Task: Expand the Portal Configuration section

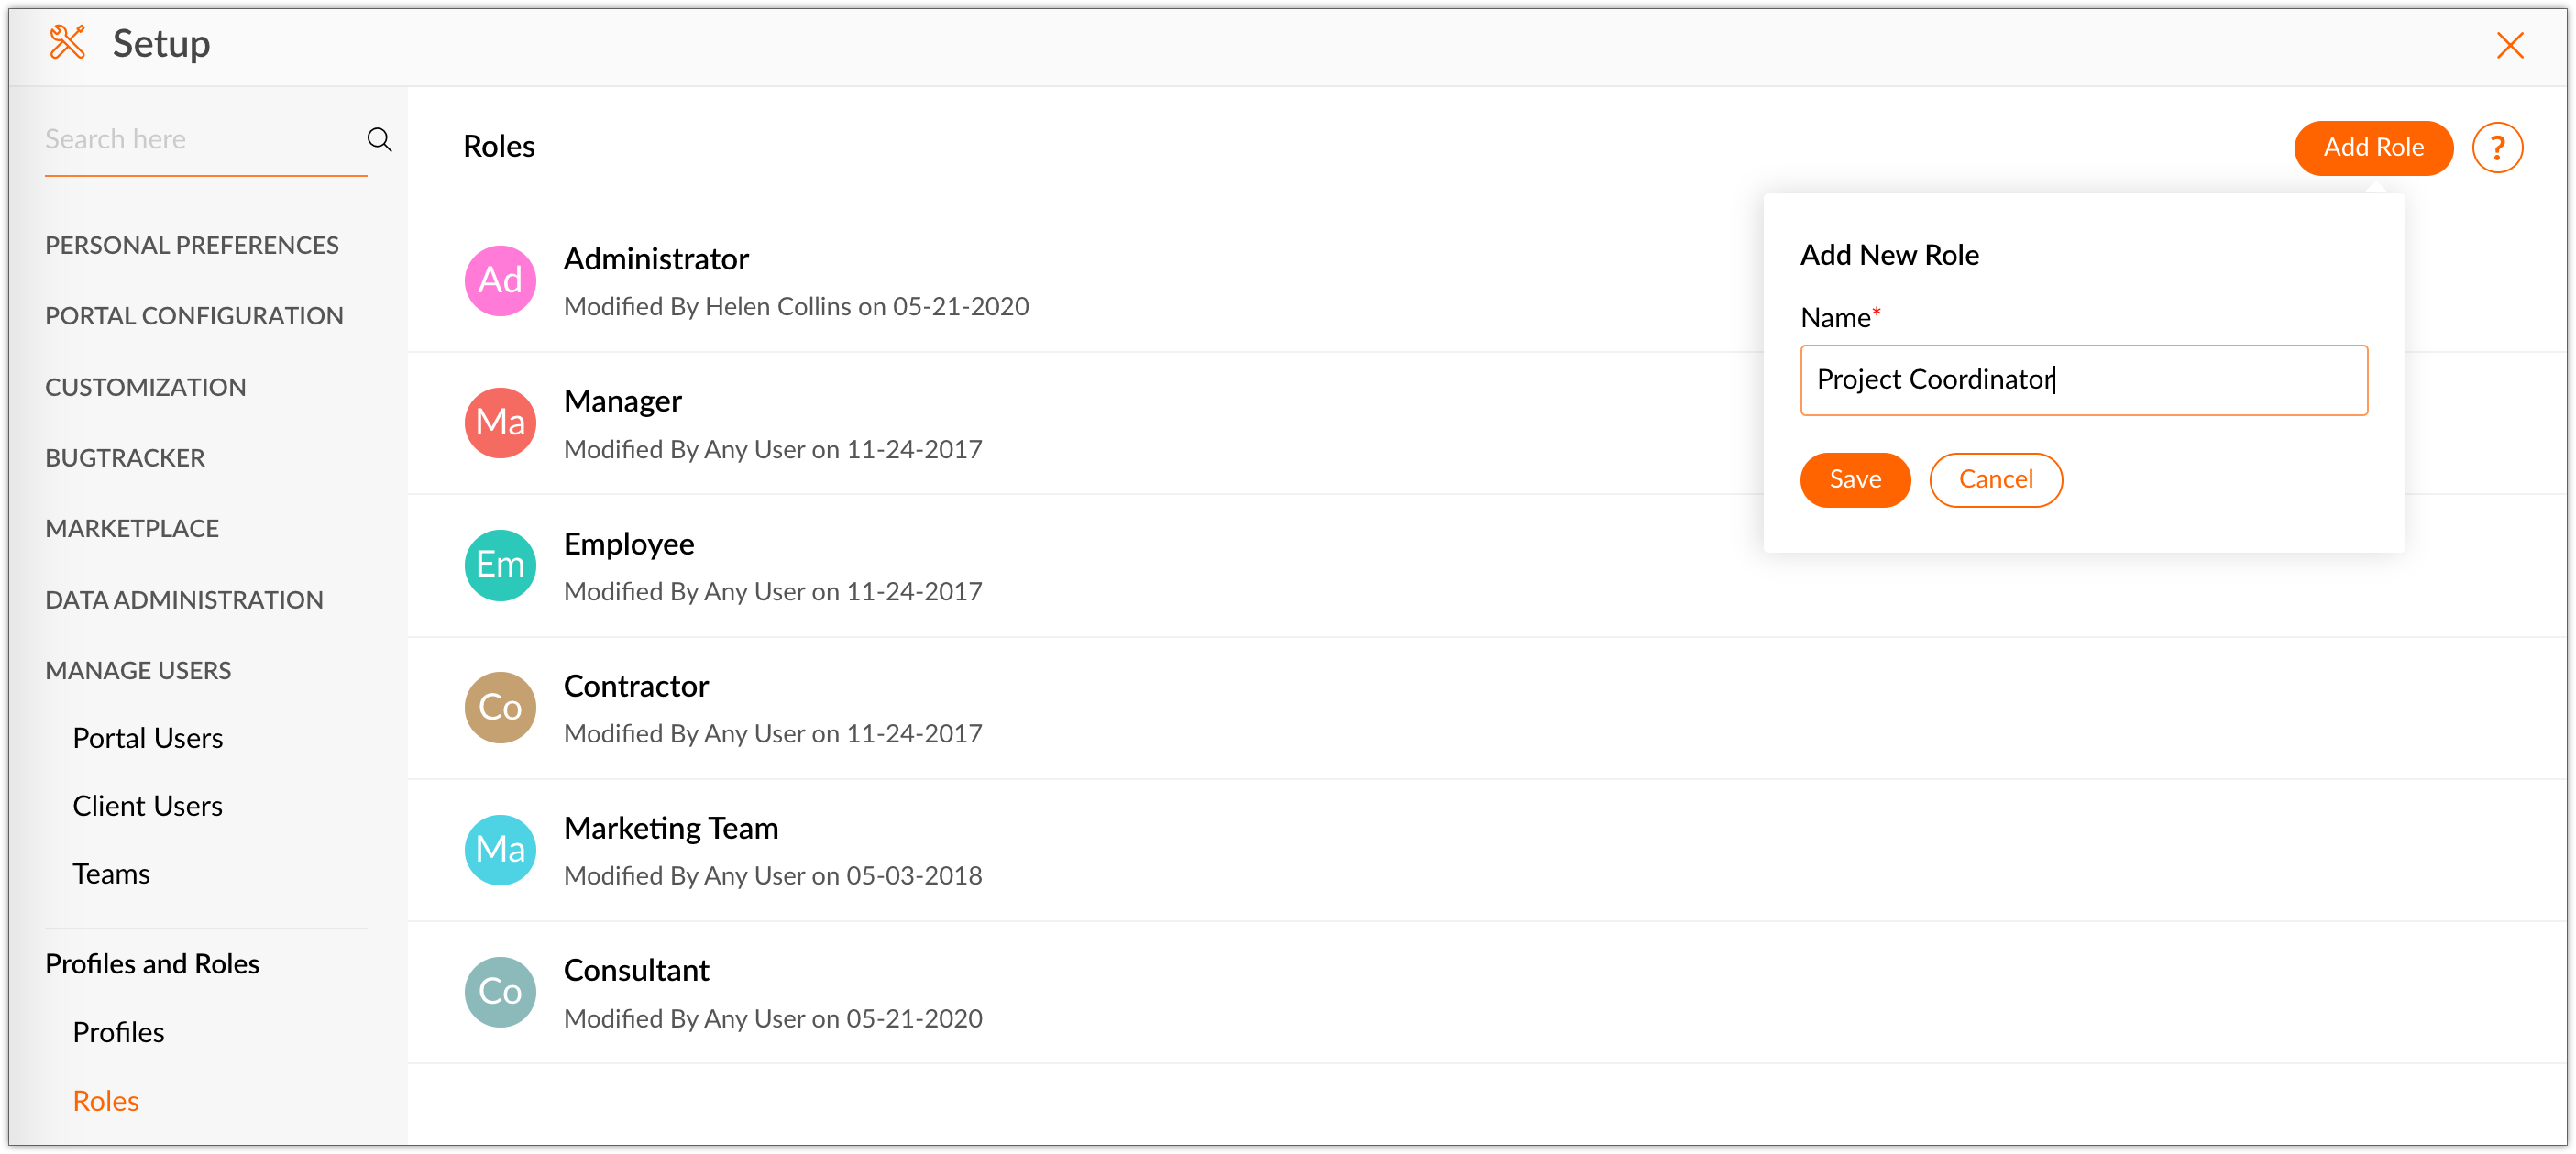Action: pos(194,316)
